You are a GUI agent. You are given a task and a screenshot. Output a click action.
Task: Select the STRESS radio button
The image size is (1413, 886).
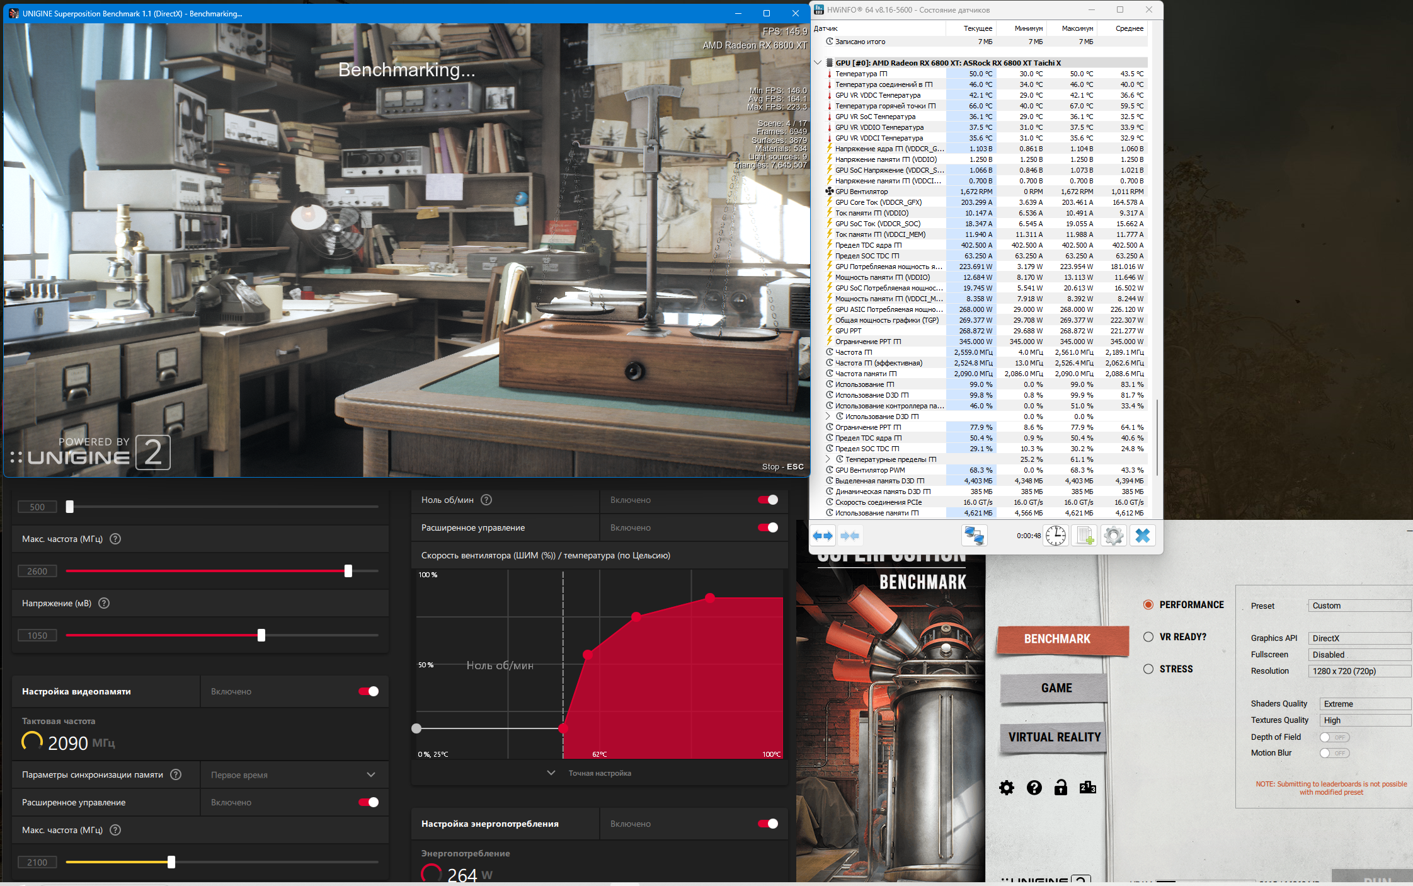tap(1148, 669)
